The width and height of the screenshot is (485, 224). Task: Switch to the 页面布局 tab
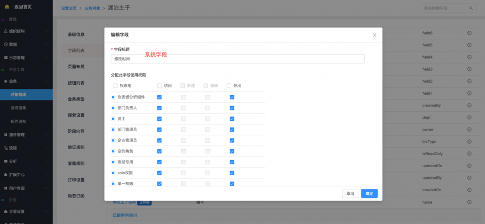pyautogui.click(x=76, y=67)
